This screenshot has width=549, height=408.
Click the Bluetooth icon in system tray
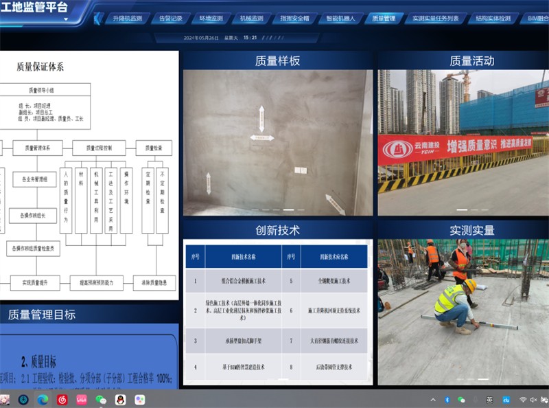(x=447, y=399)
